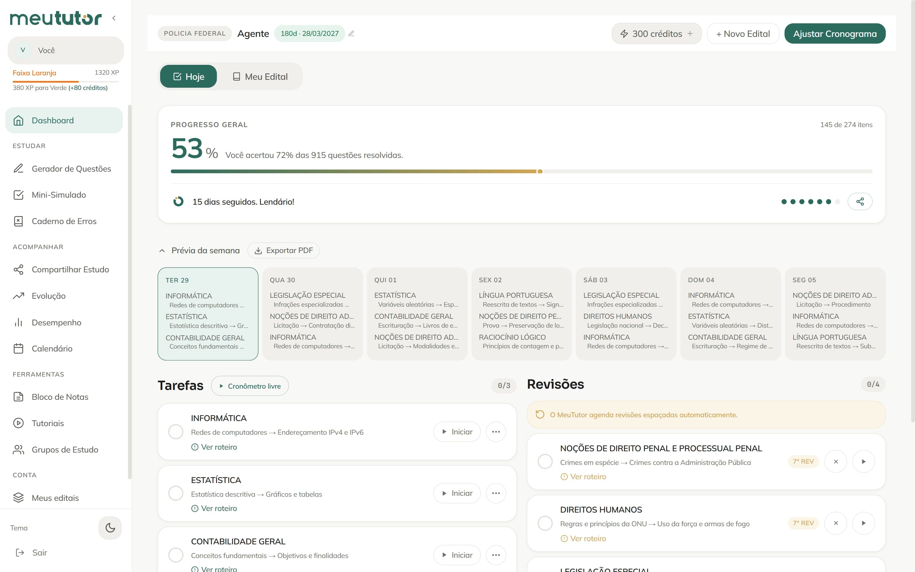
Task: Click the meututor logo
Action: (x=56, y=18)
